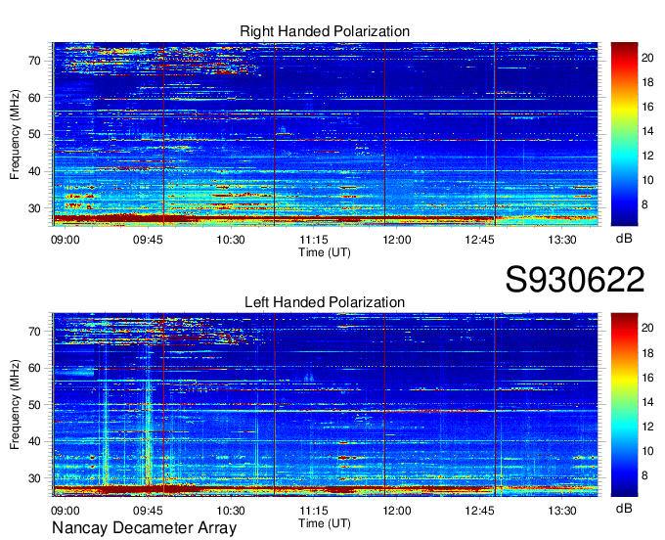Click "Frequency (MHz)" label of Left Handed plot

15,405
